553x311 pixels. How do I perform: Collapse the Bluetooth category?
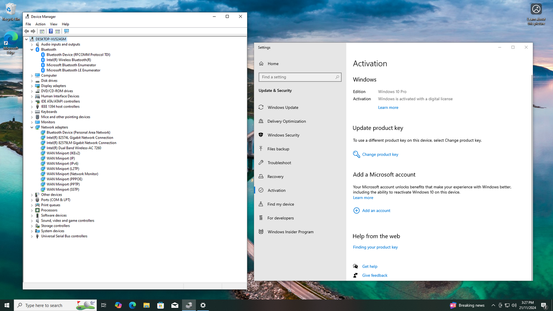coord(32,50)
